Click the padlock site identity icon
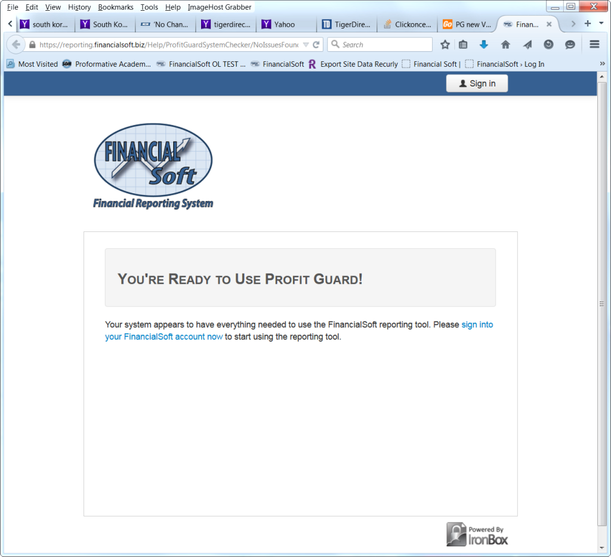 (32, 45)
